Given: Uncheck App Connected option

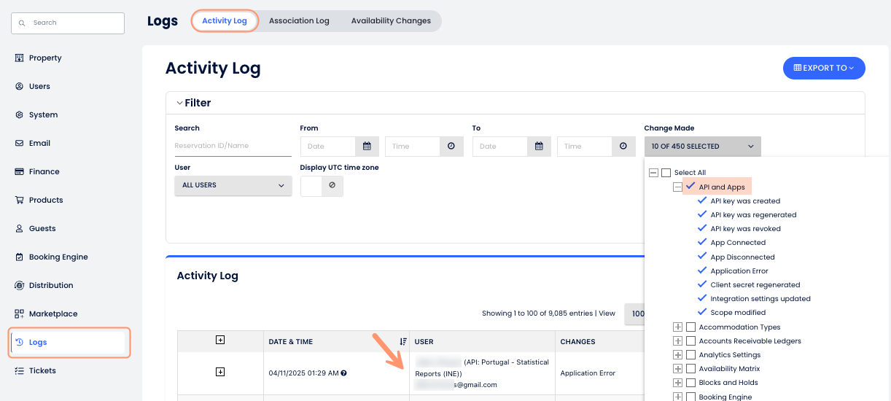Looking at the screenshot, I should tap(703, 242).
